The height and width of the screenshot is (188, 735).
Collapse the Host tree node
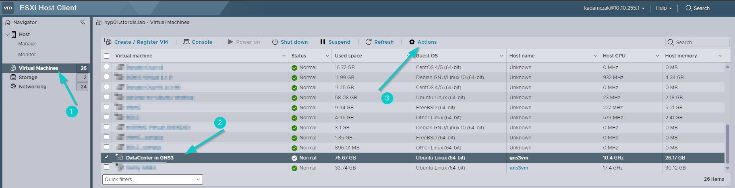click(7, 35)
